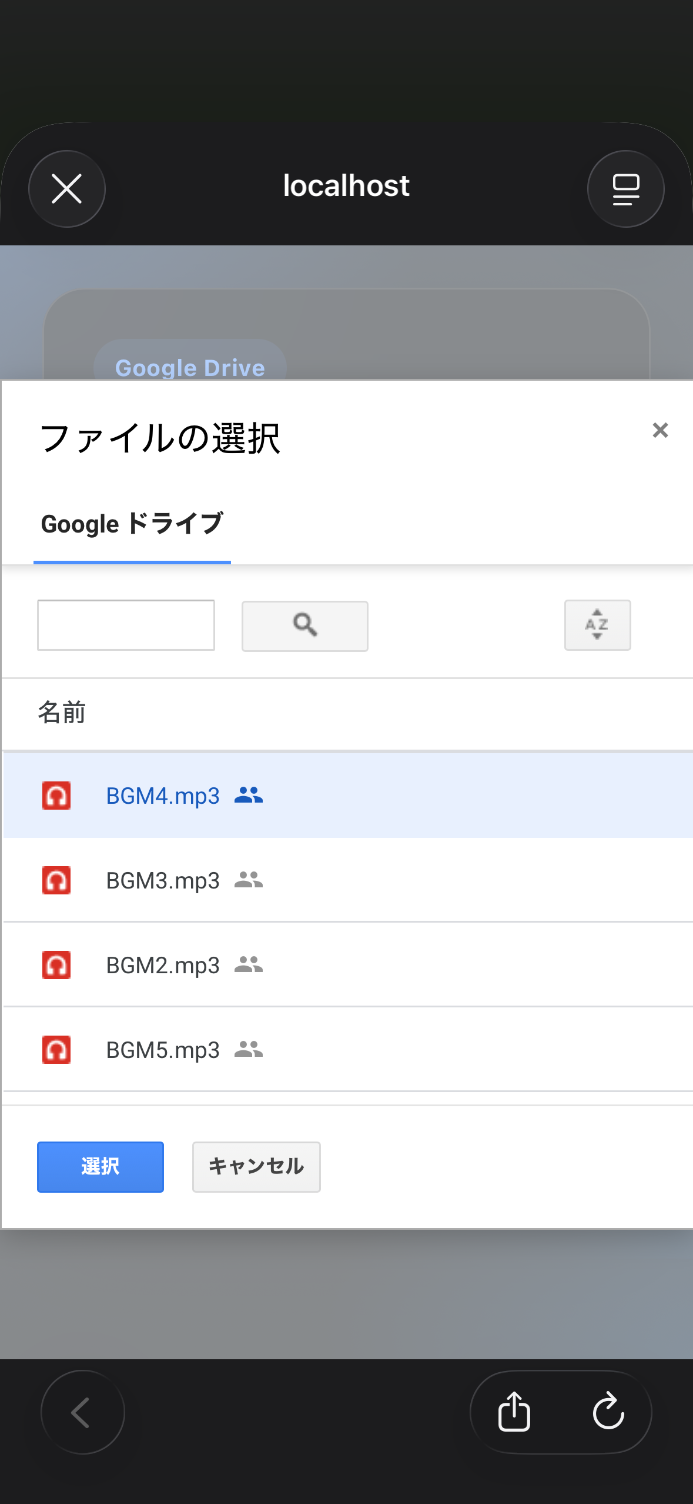The height and width of the screenshot is (1504, 693).
Task: Open the page menu icon beside localhost
Action: [x=625, y=189]
